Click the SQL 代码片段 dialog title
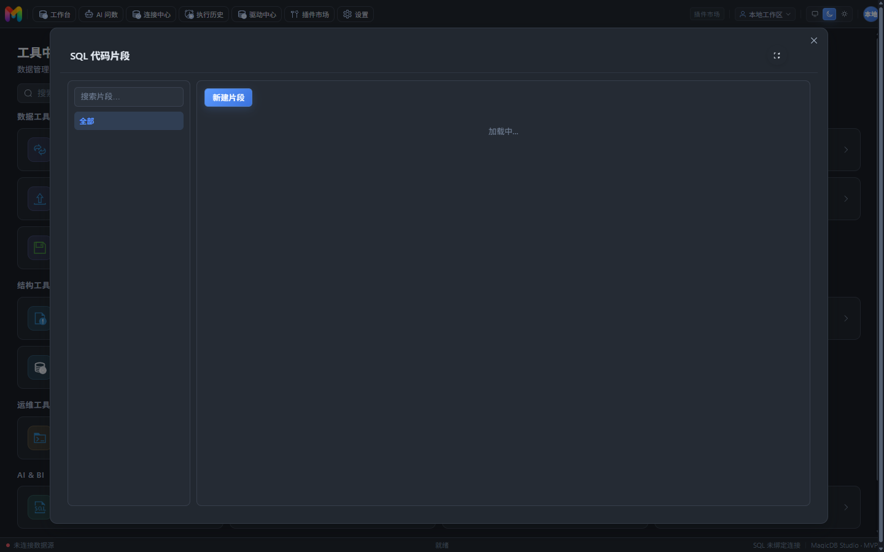 (100, 56)
